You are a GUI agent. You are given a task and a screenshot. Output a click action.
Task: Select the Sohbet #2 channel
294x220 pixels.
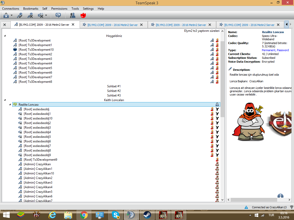(x=114, y=91)
